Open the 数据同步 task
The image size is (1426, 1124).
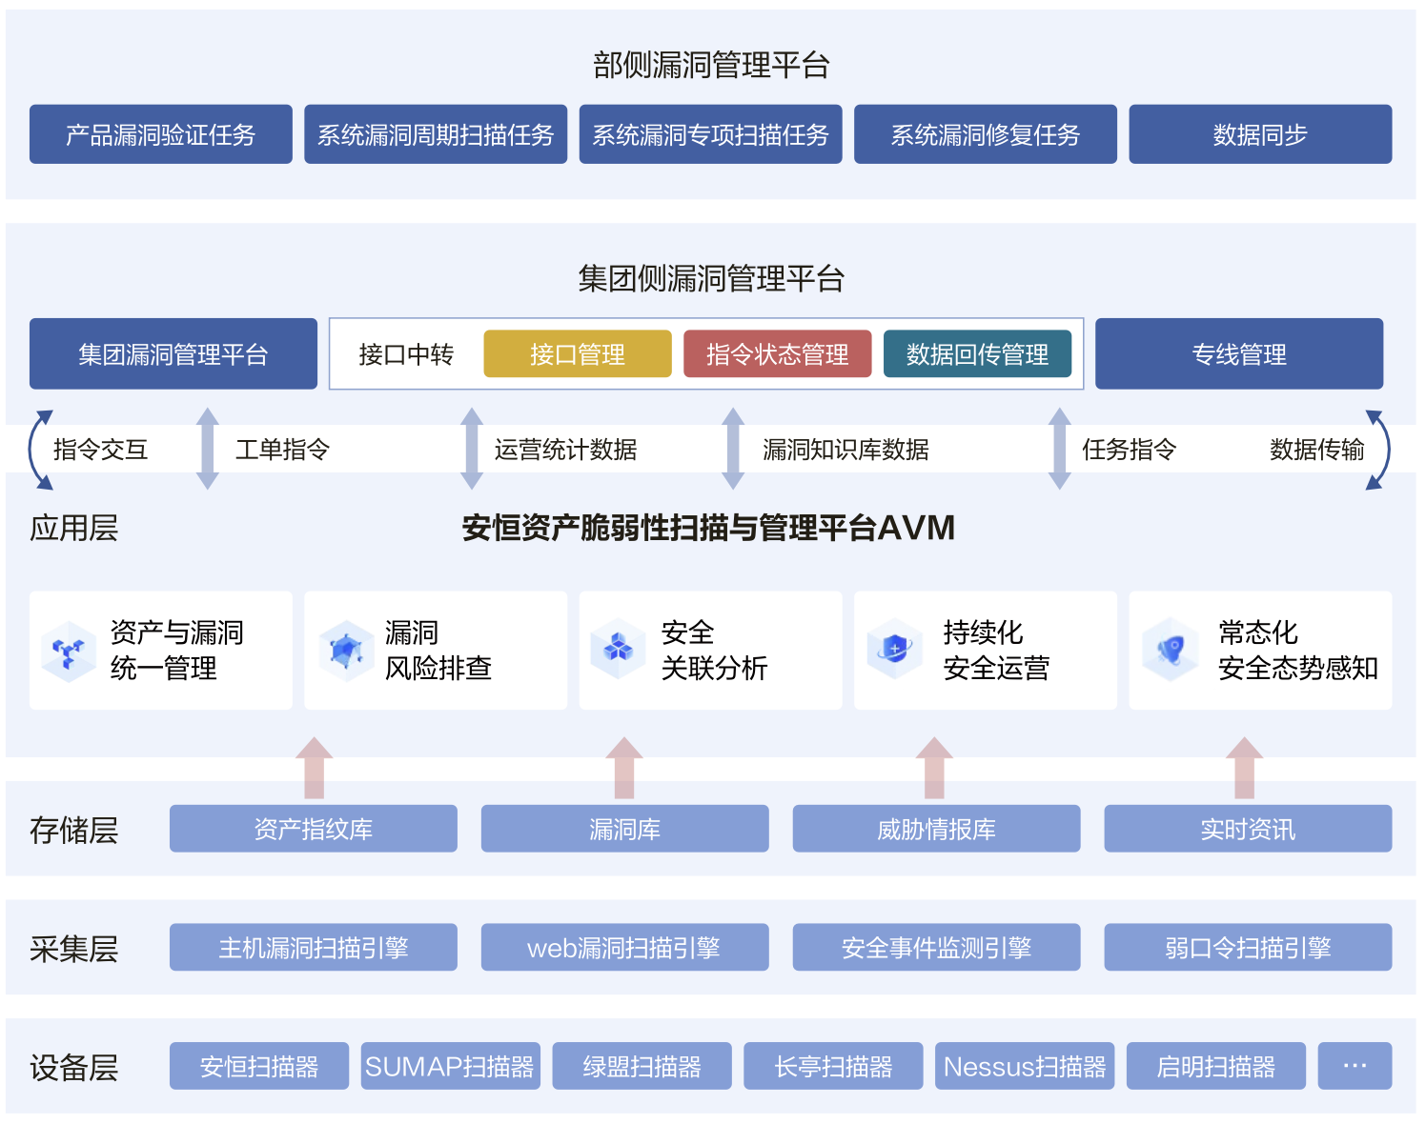(1260, 133)
